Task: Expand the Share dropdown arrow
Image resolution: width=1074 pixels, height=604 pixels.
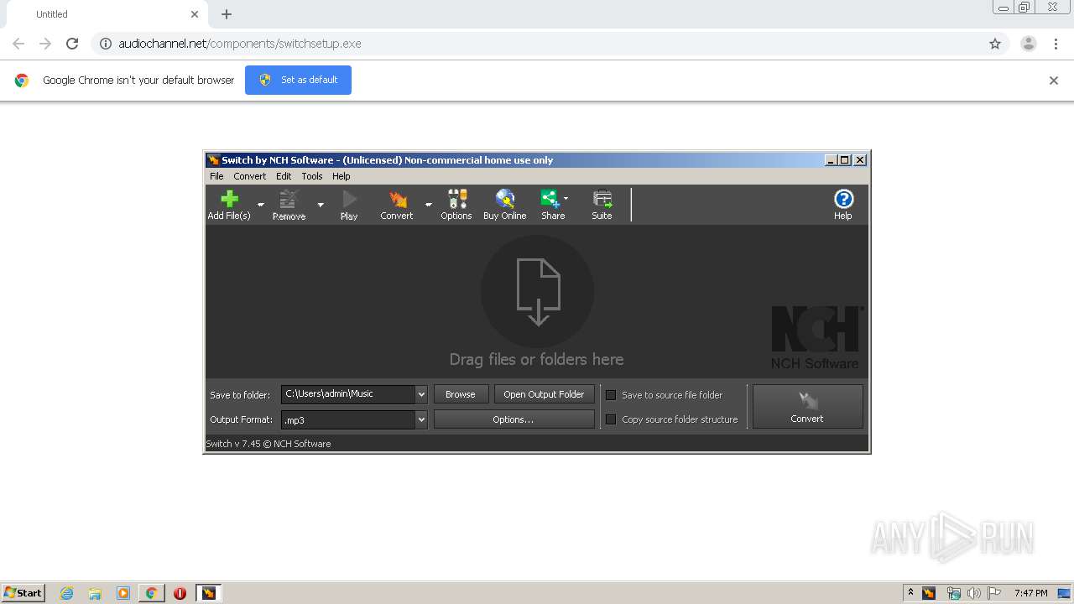Action: (566, 199)
